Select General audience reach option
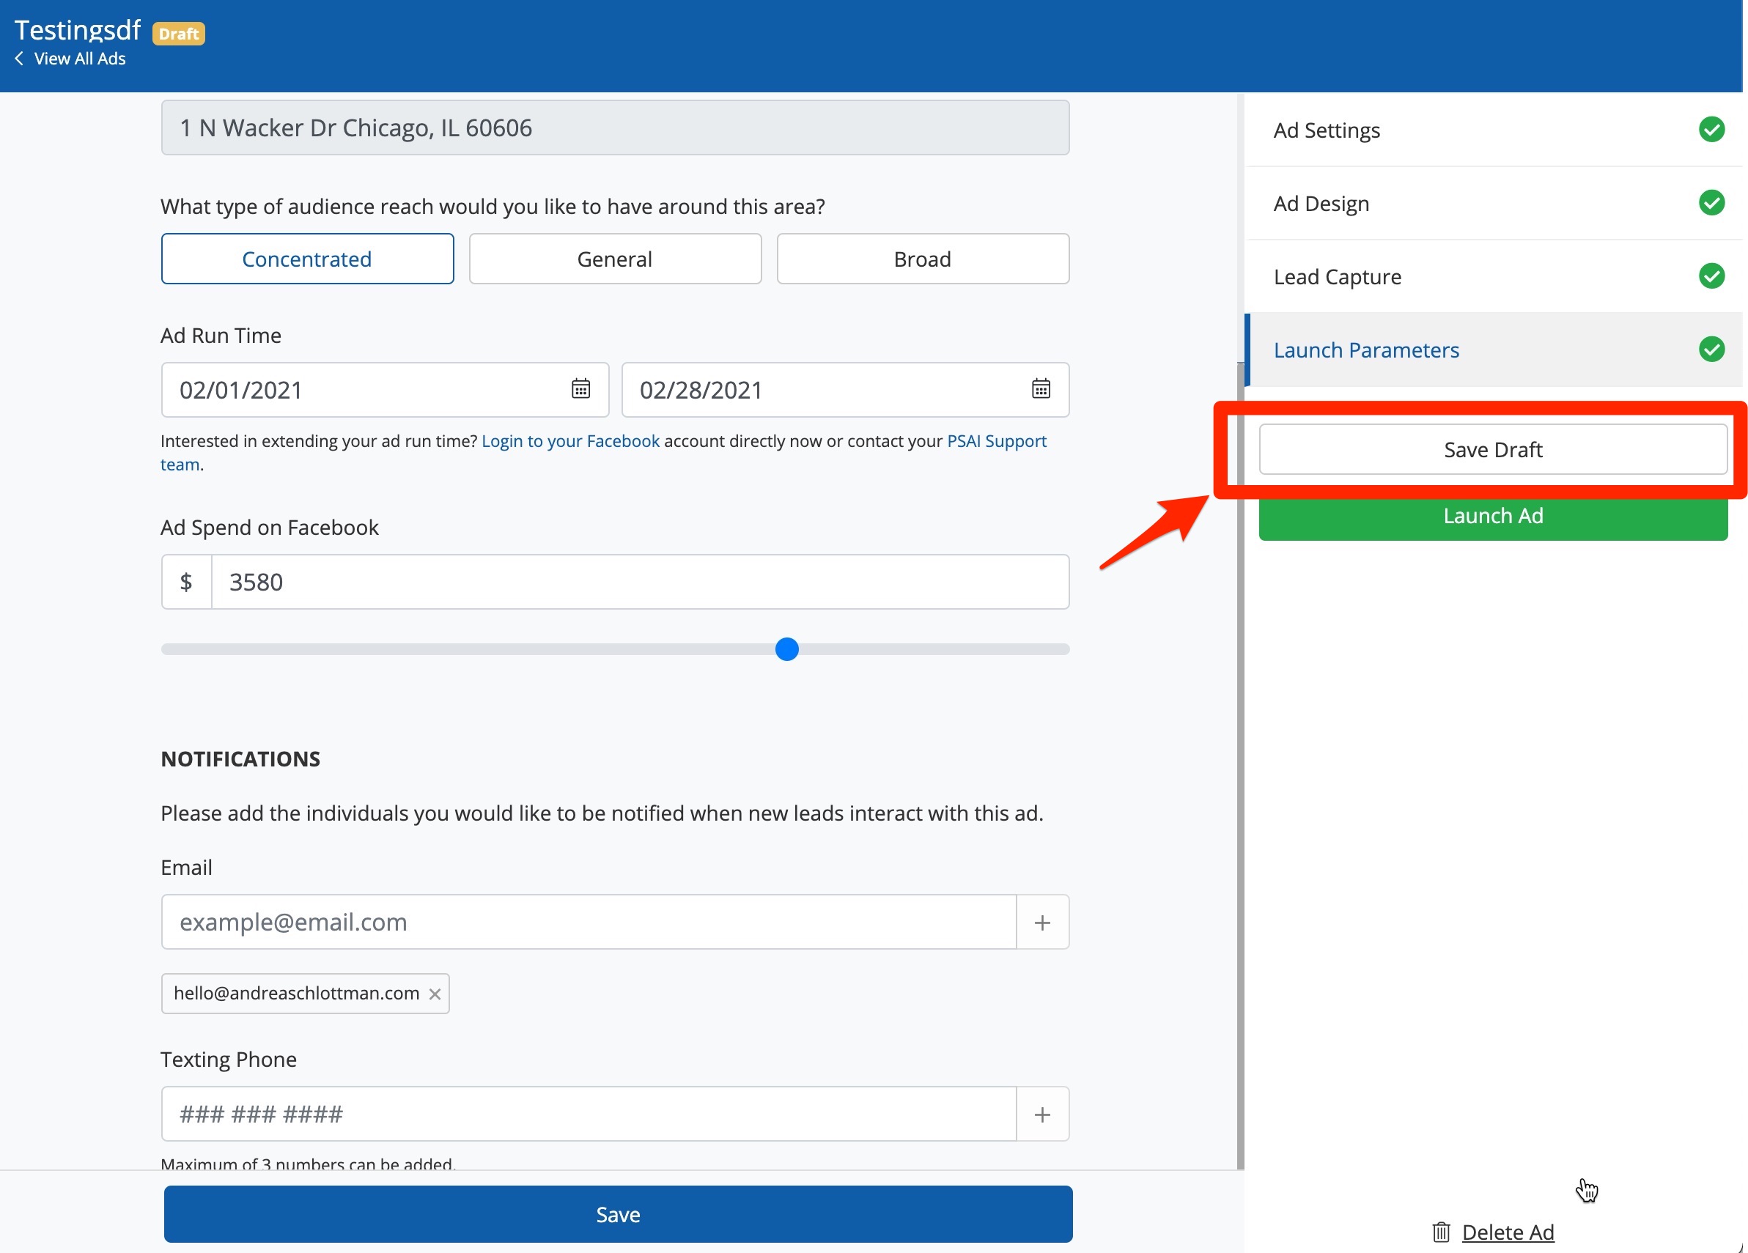This screenshot has width=1748, height=1253. [x=614, y=259]
